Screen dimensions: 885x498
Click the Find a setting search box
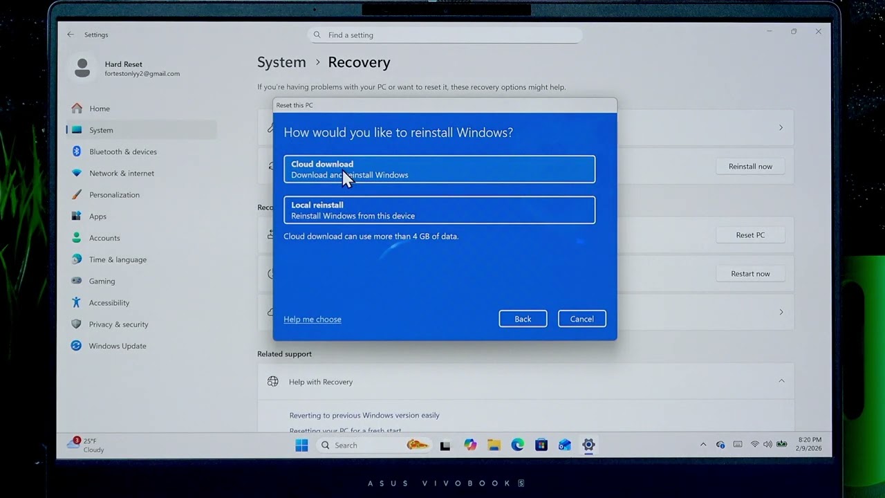point(445,35)
